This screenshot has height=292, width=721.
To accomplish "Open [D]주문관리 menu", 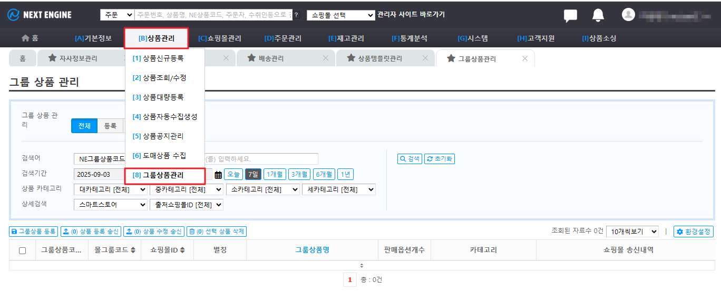I will click(x=283, y=38).
